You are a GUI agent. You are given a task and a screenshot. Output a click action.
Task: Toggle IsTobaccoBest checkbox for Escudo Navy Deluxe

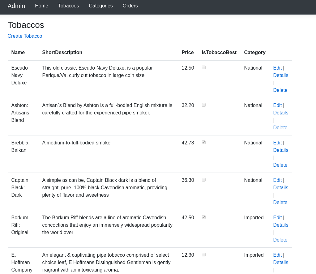point(204,67)
